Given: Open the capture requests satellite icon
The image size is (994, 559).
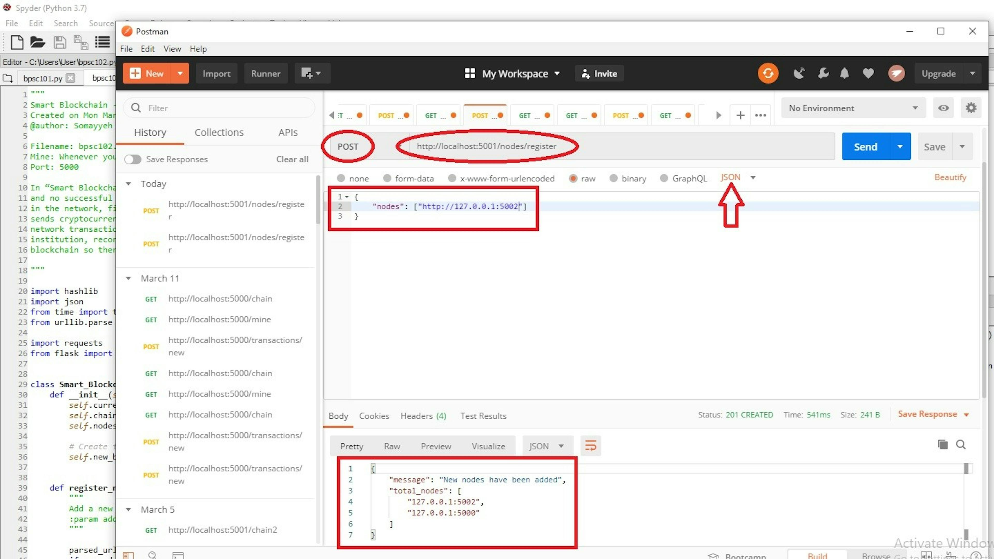Looking at the screenshot, I should [799, 73].
